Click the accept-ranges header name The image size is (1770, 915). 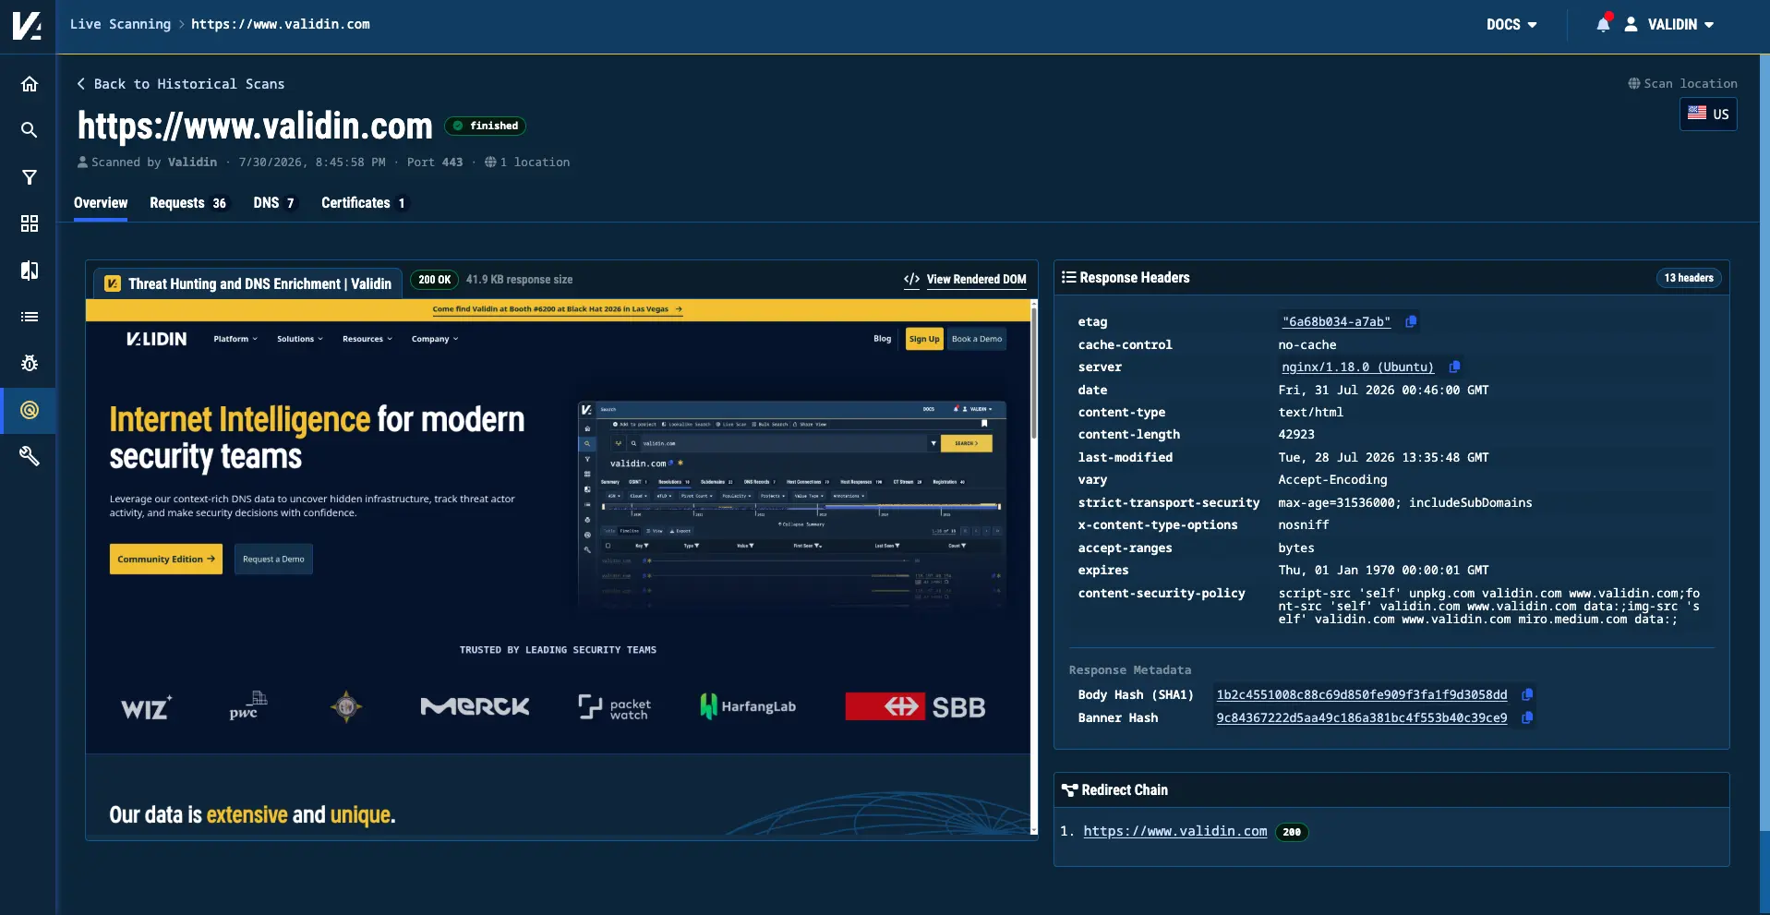(x=1125, y=548)
